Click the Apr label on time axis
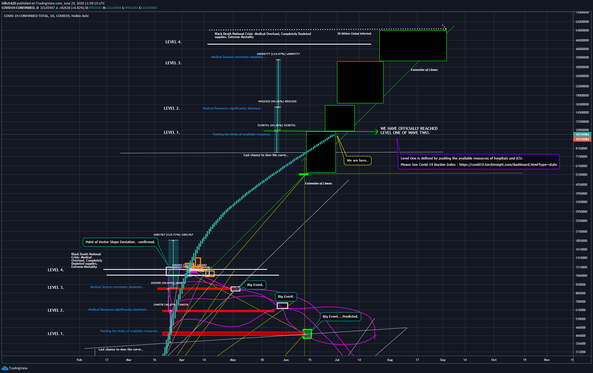This screenshot has width=593, height=373. click(x=182, y=360)
